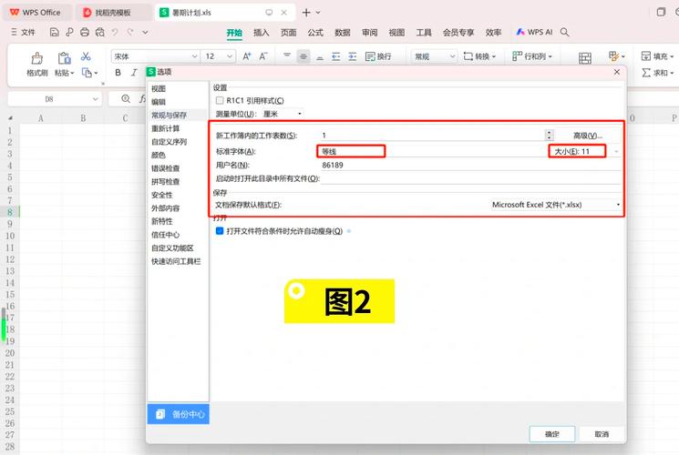This screenshot has width=679, height=455.
Task: Select 视图 in options sidebar
Action: click(159, 88)
